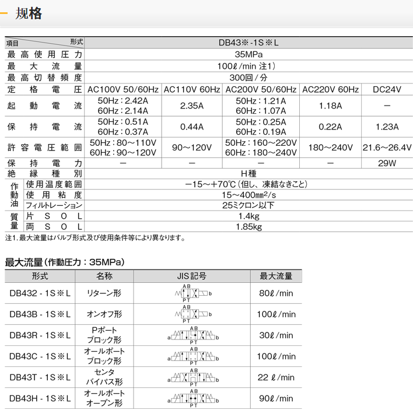
Task: Select model name DB43T - 1S※L
Action: pyautogui.click(x=40, y=377)
